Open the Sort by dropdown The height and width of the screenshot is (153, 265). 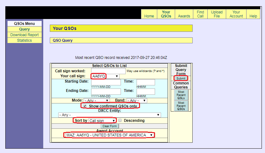point(102,121)
